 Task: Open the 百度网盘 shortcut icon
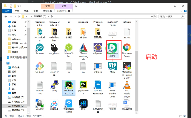[54, 103]
